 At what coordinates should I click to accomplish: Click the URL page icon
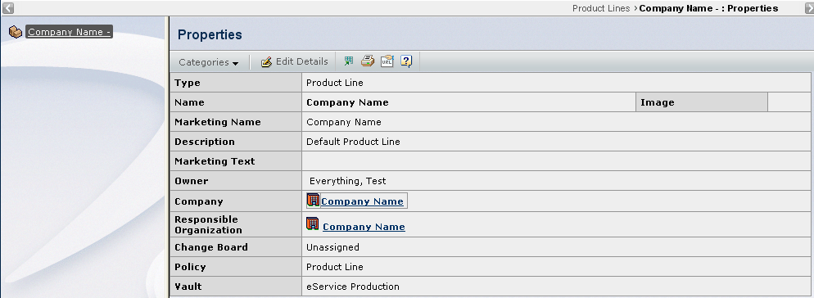387,61
